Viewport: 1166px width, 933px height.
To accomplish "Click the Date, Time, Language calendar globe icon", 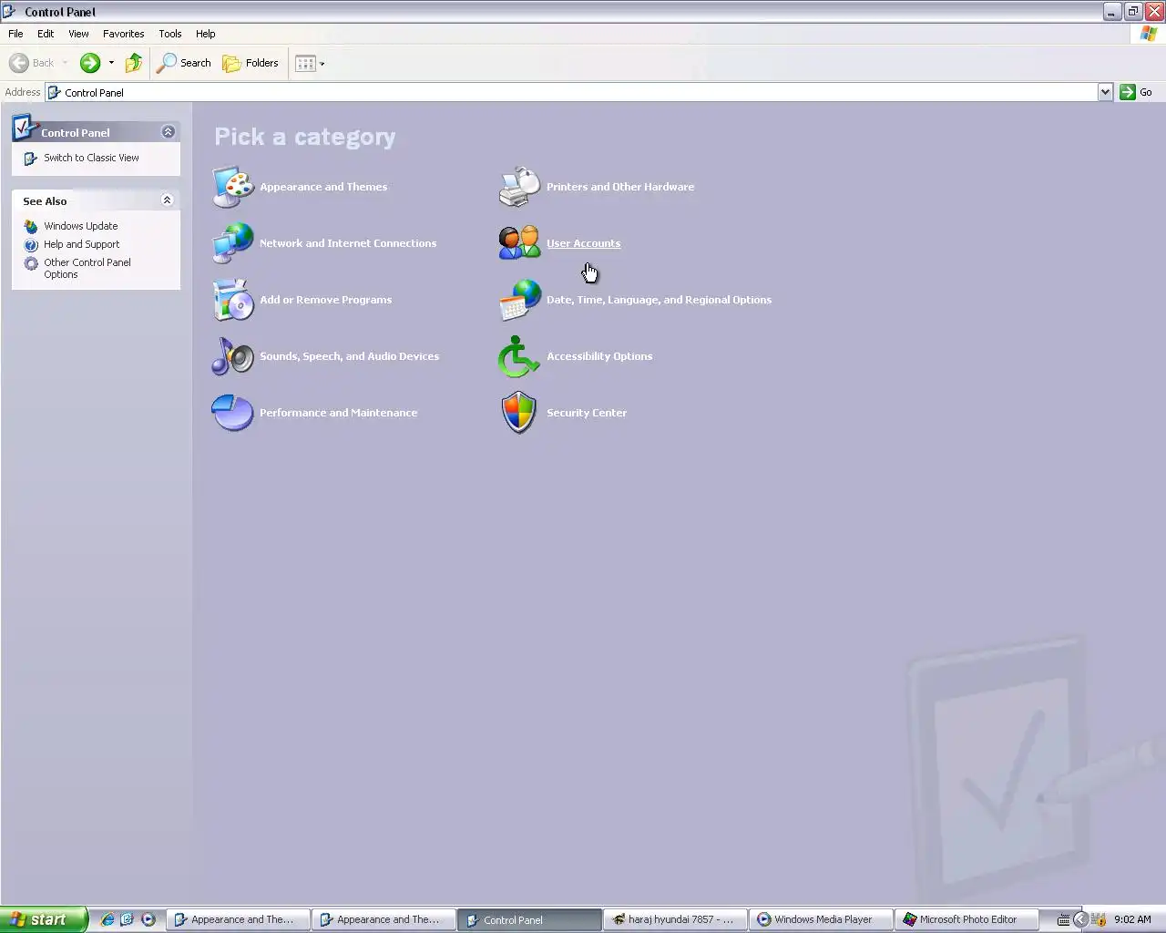I will point(520,300).
